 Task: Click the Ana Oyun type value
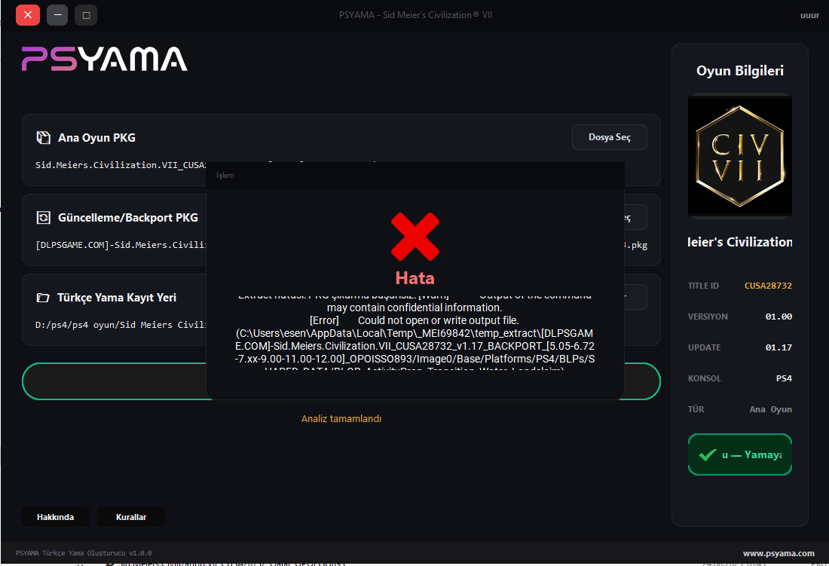pyautogui.click(x=771, y=409)
